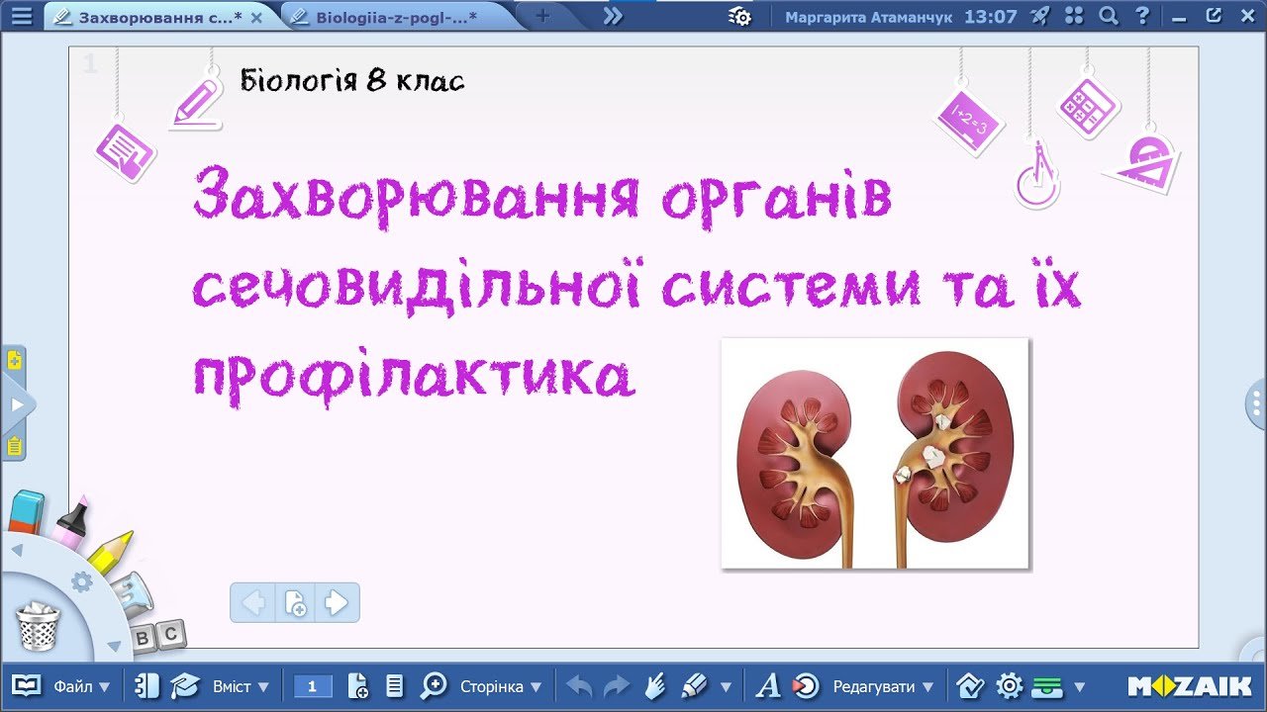This screenshot has height=712, width=1267.
Task: Add a new page using center navigation button
Action: 295,602
